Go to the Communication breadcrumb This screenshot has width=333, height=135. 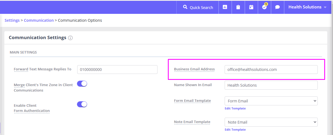pyautogui.click(x=39, y=20)
